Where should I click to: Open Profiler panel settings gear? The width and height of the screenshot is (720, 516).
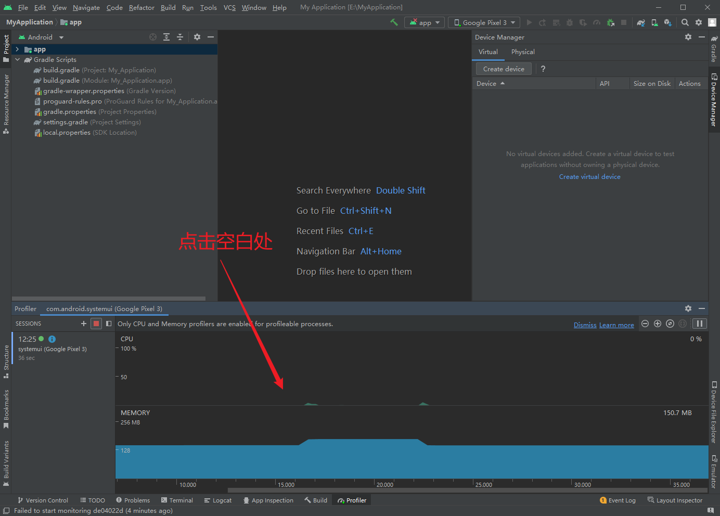point(688,308)
